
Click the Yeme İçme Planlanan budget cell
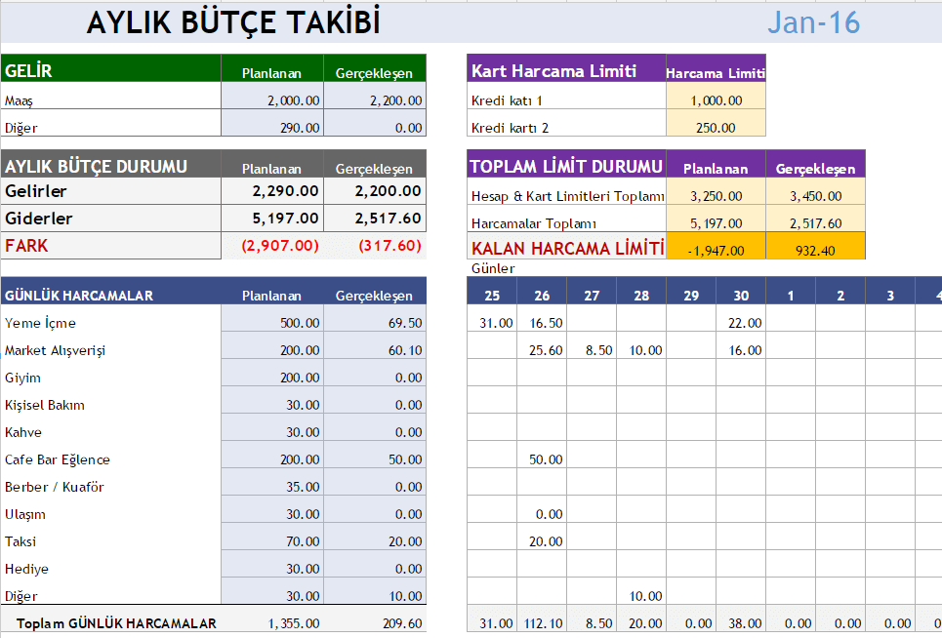pos(272,323)
